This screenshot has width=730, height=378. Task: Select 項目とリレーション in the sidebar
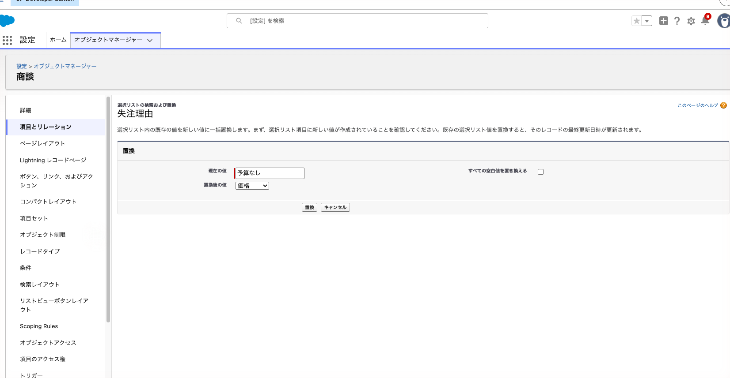[x=56, y=127]
